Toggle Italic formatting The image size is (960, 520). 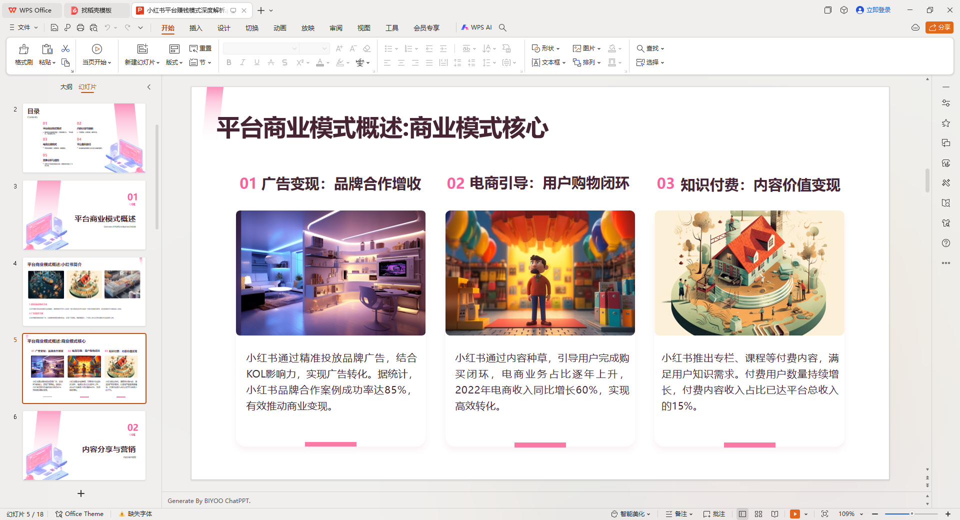coord(242,62)
